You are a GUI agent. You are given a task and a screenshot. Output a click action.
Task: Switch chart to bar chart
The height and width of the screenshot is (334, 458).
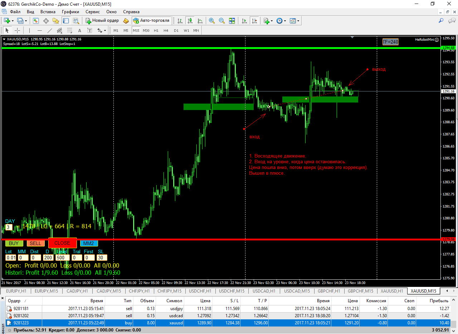pos(180,21)
